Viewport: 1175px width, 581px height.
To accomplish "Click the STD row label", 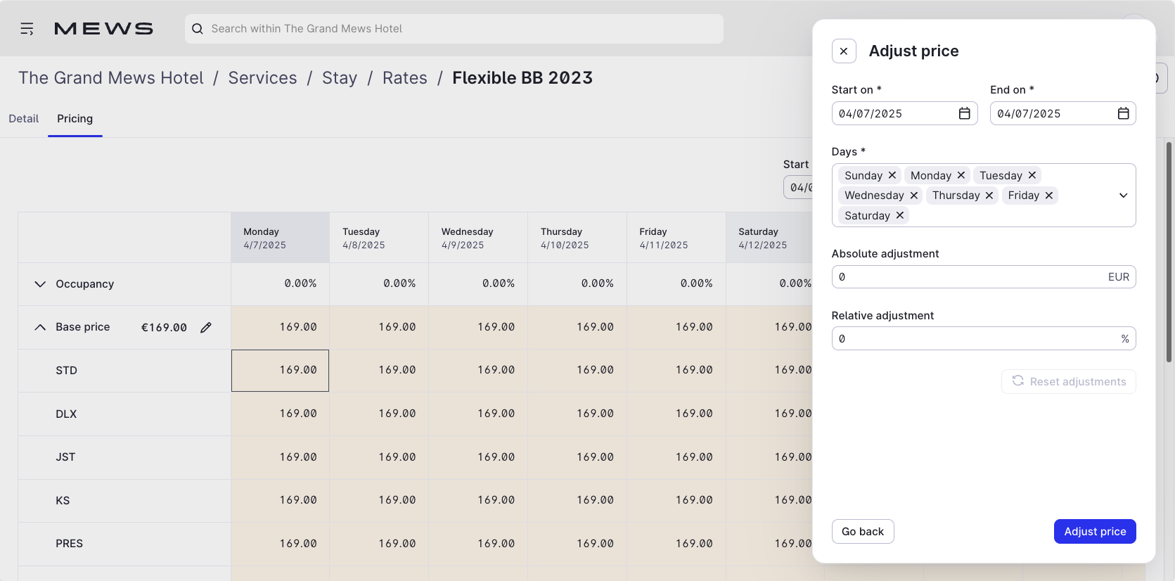I will (x=66, y=371).
